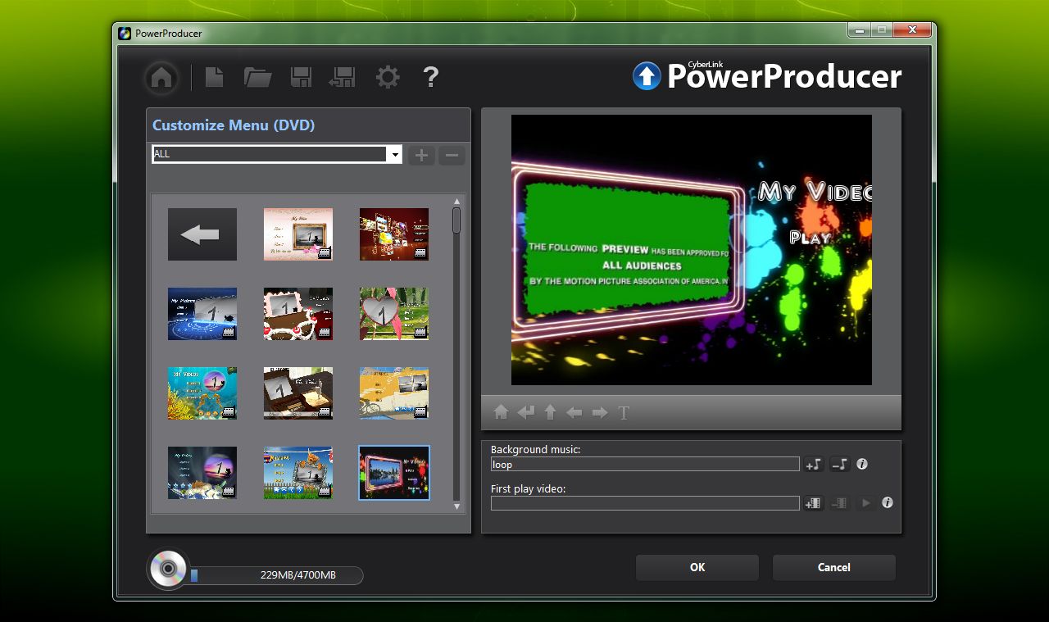Choose the heart-shaped frame template

pos(394,314)
